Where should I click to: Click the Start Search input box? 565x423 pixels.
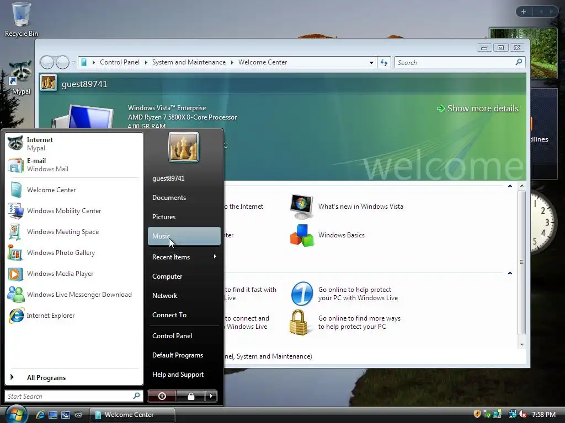tap(68, 396)
